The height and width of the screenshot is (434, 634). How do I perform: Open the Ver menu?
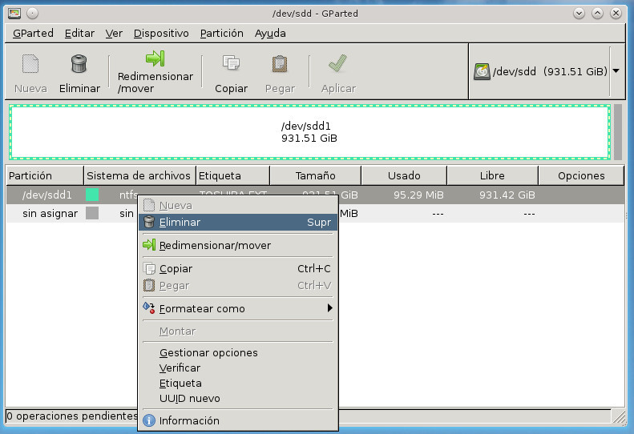click(114, 33)
